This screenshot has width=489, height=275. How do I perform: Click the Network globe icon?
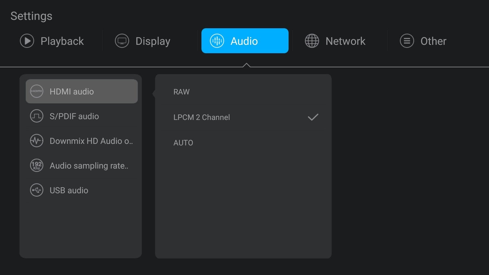click(x=312, y=41)
